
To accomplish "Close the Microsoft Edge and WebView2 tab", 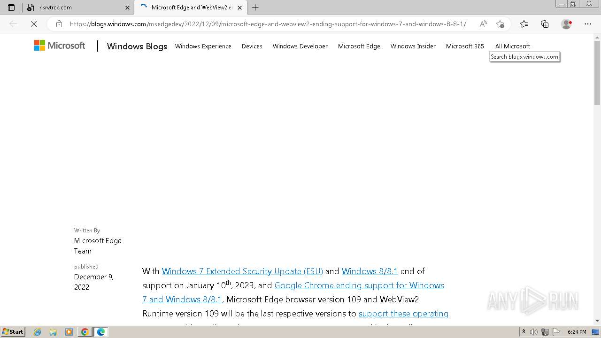I will pyautogui.click(x=240, y=8).
